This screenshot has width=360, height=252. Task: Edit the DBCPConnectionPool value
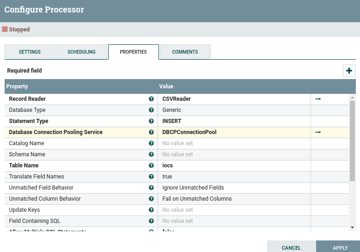[x=234, y=132]
